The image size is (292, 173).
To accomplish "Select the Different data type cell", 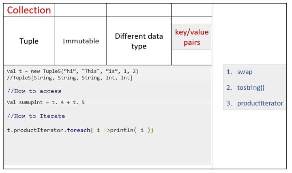I will pos(139,41).
